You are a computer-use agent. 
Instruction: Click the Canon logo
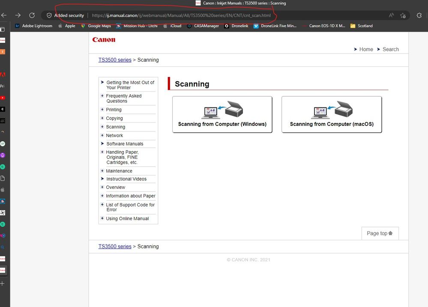pos(104,40)
